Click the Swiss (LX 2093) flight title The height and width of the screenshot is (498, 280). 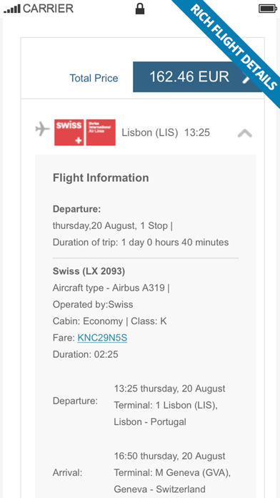coord(89,272)
